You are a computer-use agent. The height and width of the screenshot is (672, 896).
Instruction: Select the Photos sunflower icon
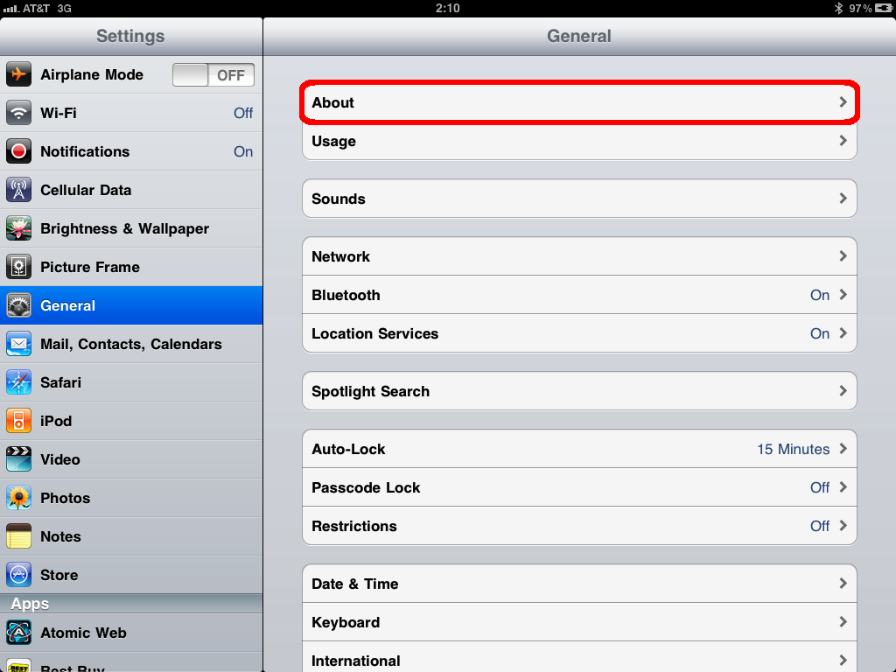tap(19, 498)
